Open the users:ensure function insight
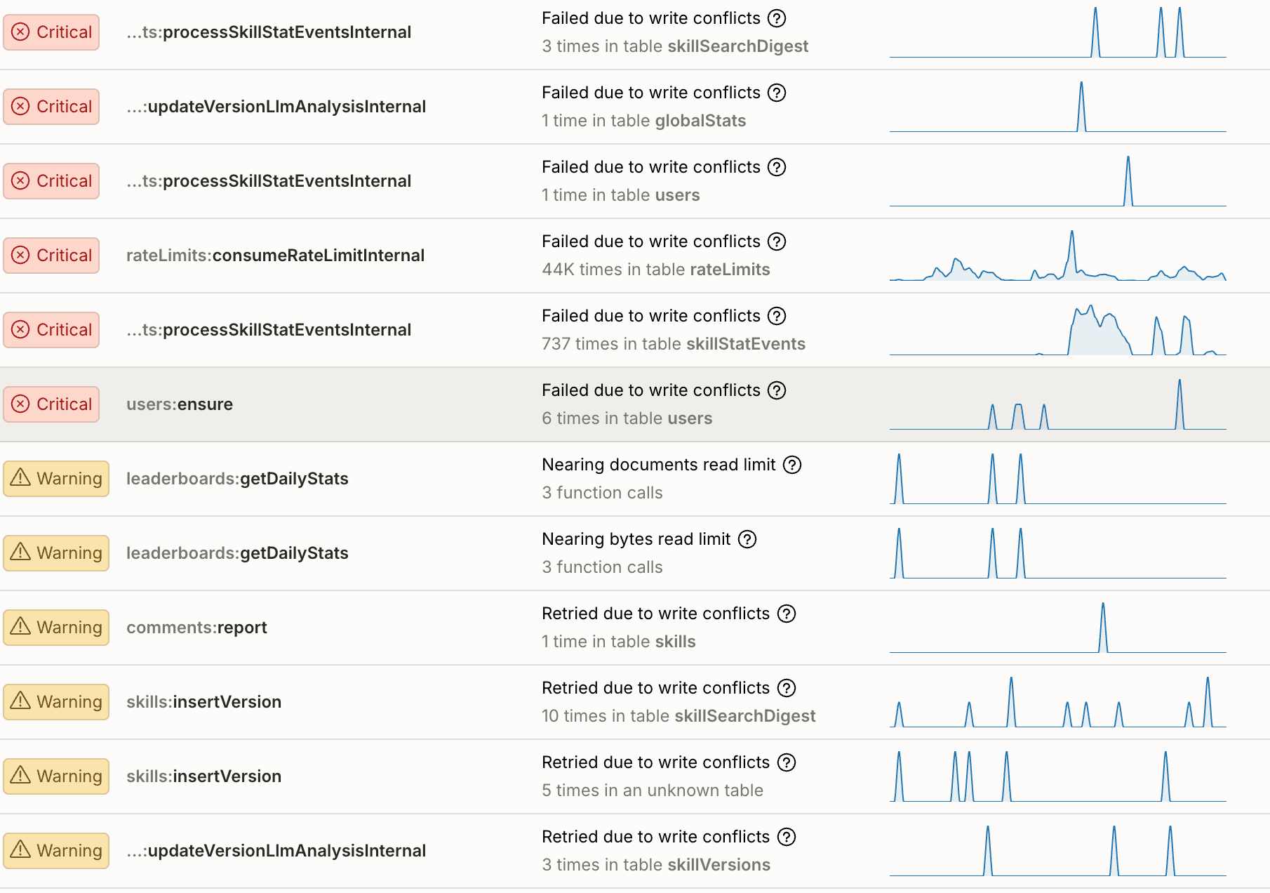The image size is (1270, 893). pos(180,404)
